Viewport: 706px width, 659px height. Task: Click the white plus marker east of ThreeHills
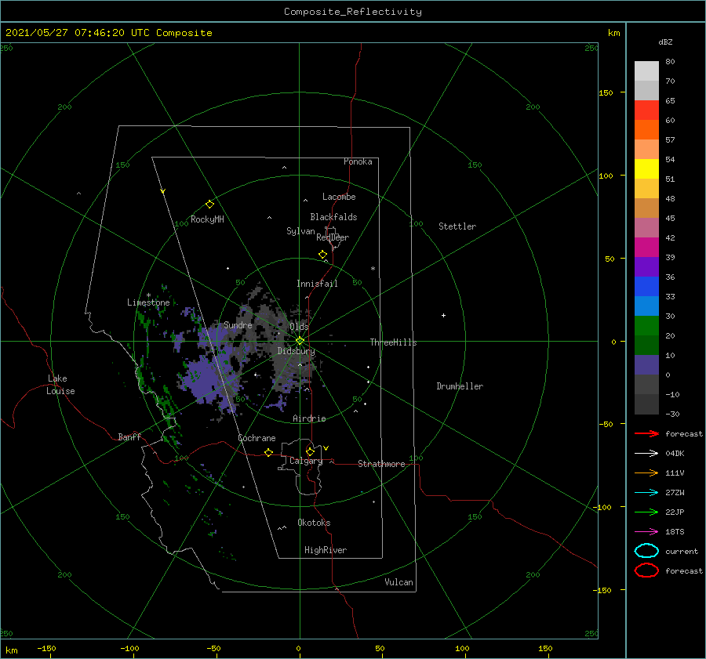pos(443,315)
